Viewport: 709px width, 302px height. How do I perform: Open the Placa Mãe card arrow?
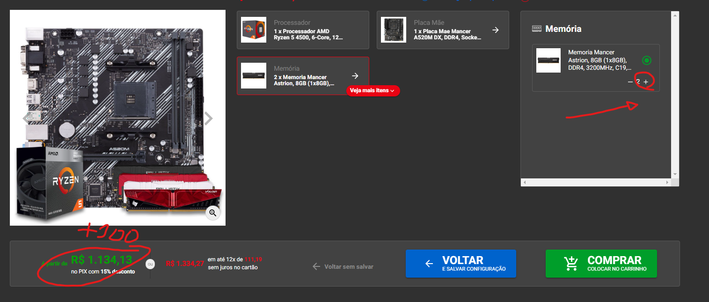point(495,30)
